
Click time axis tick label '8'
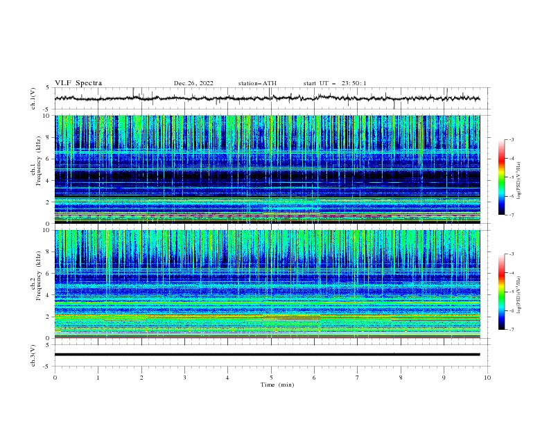pos(401,378)
